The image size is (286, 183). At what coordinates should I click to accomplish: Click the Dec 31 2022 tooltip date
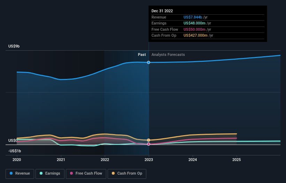(162, 11)
